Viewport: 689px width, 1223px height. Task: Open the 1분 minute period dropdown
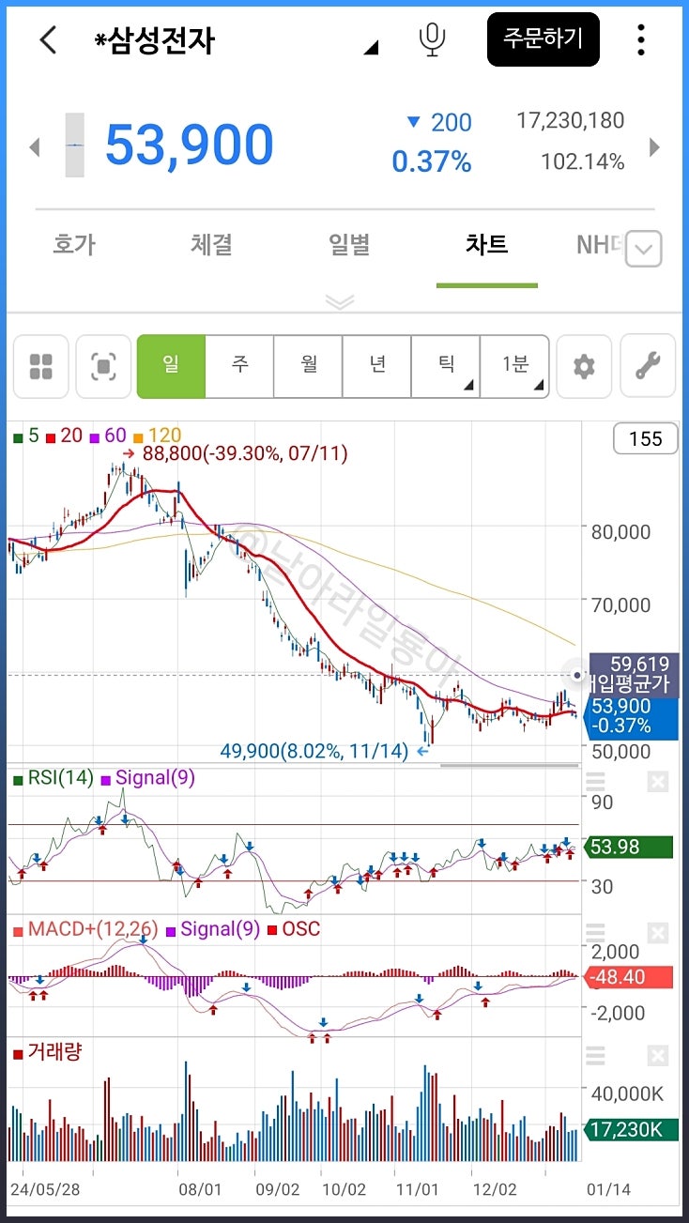514,366
